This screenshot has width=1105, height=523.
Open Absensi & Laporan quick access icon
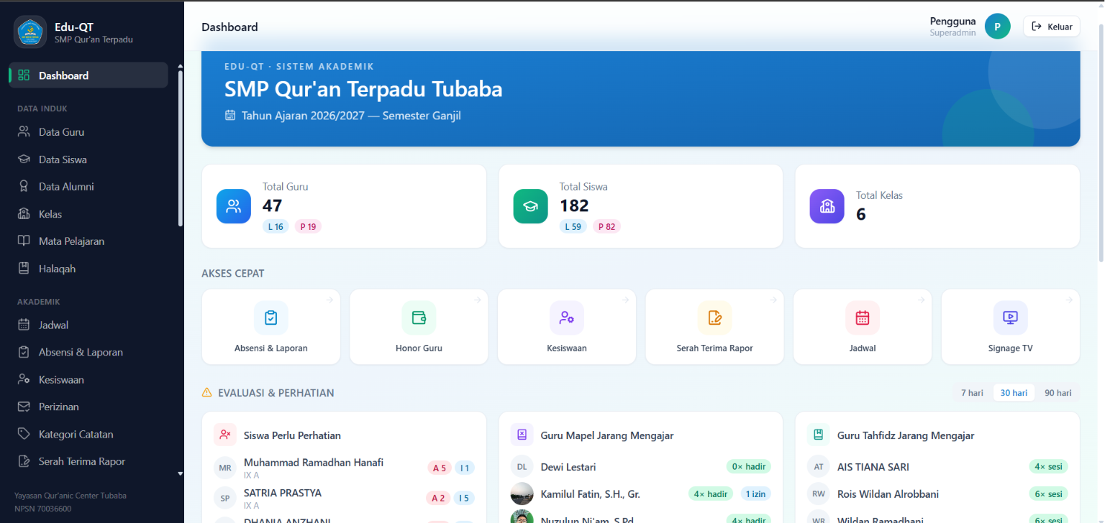coord(271,318)
